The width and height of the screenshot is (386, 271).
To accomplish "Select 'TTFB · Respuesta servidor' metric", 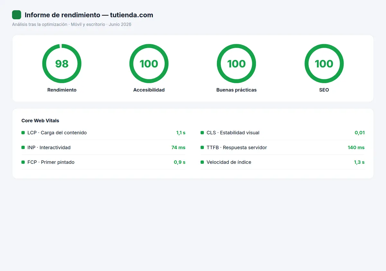I will pos(237,147).
